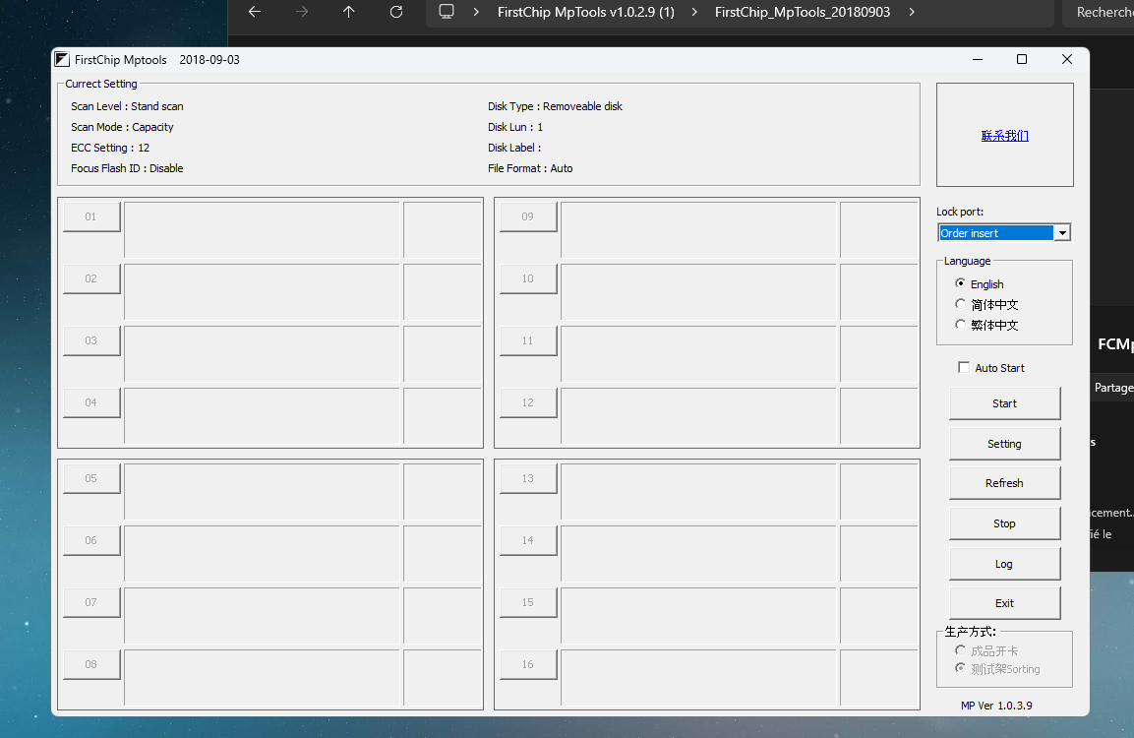Click the Partage item in Explorer window

[x=1113, y=388]
